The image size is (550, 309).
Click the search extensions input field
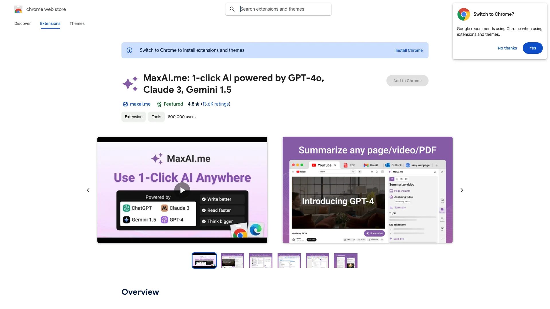278,9
